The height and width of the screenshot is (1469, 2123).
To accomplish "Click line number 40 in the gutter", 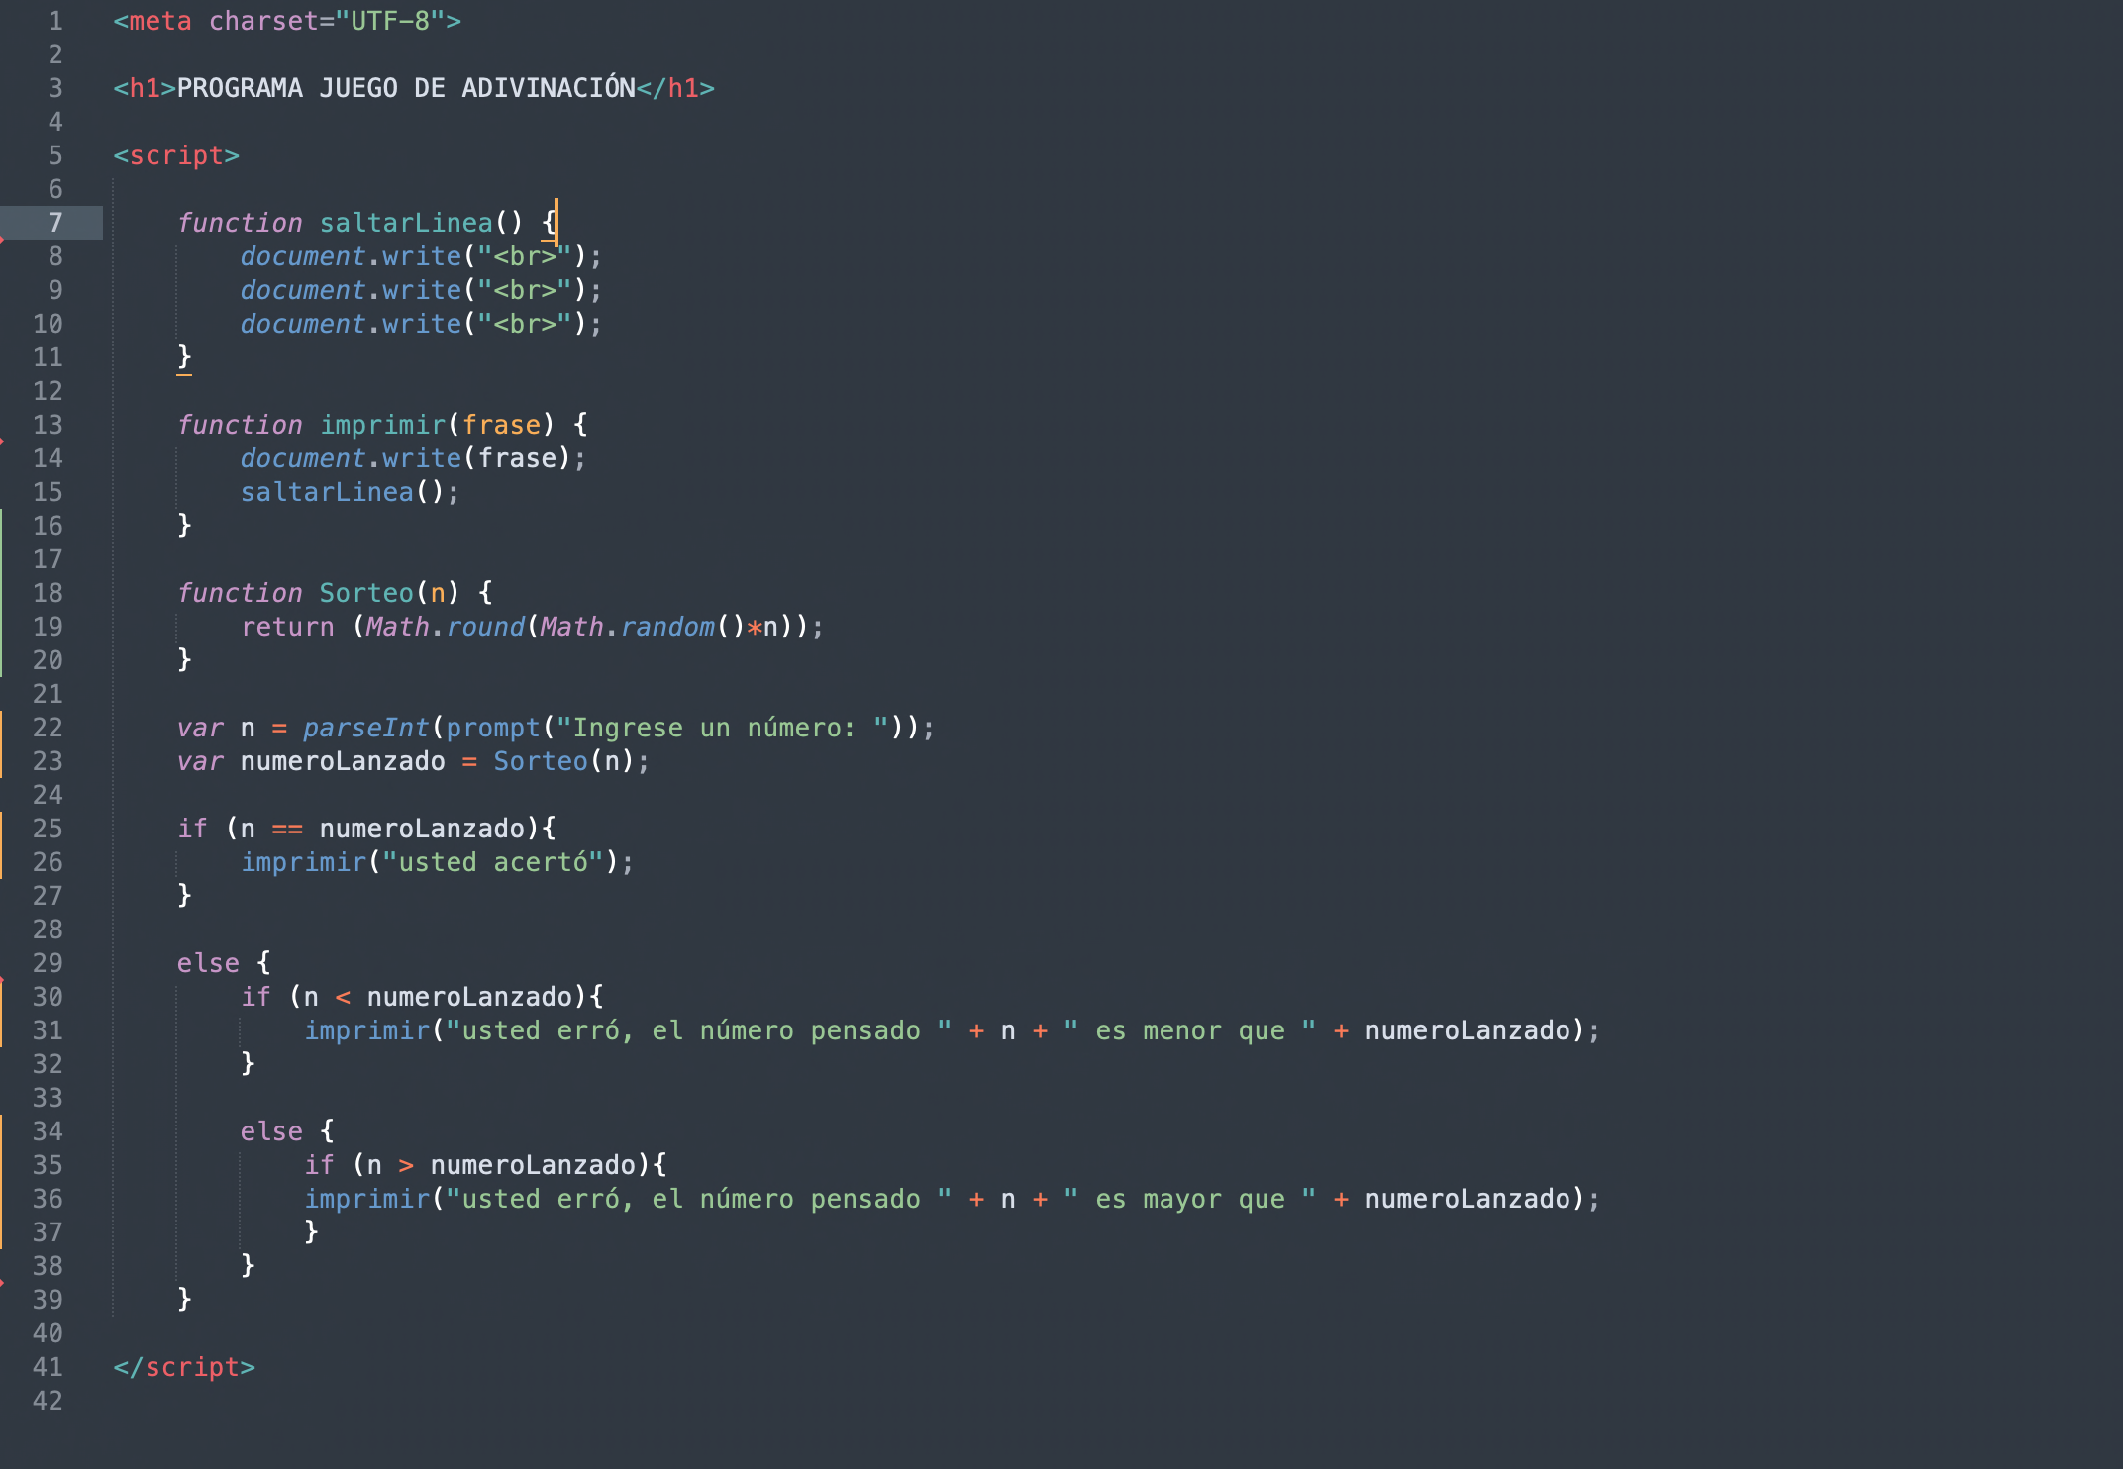I will 48,1333.
